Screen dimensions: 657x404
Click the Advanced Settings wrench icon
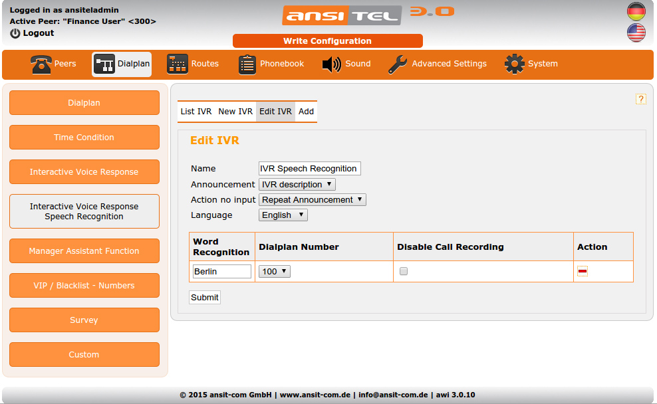pos(398,64)
